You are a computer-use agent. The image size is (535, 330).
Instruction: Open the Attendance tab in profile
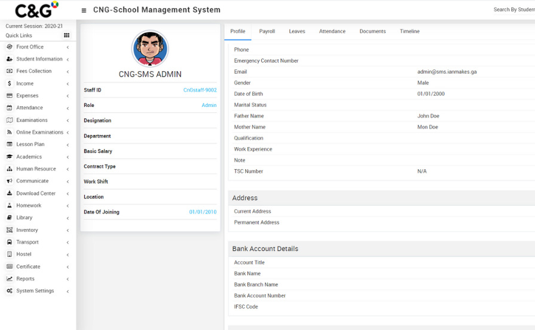click(x=332, y=31)
